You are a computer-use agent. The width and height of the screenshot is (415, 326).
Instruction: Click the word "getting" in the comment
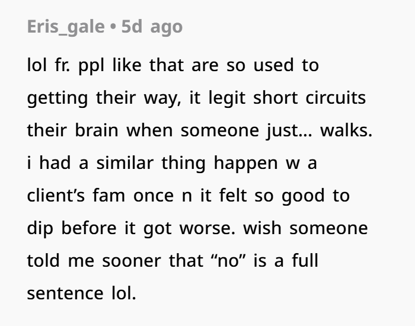pos(58,99)
